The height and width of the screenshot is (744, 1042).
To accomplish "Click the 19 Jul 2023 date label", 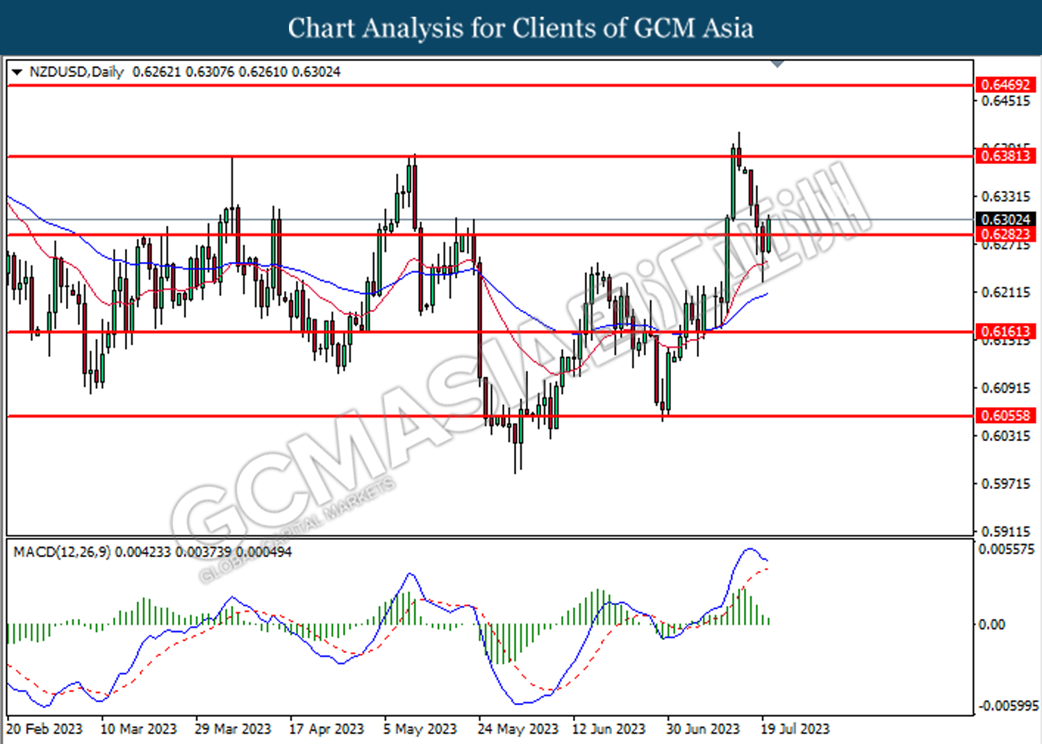I will 795,729.
